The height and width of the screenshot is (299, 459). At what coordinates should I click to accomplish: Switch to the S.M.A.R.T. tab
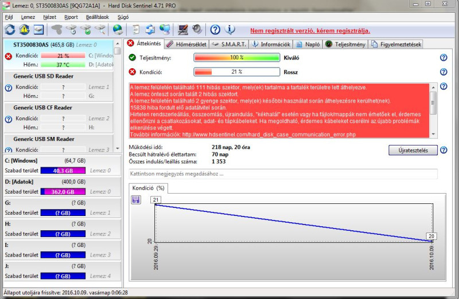[x=229, y=44]
